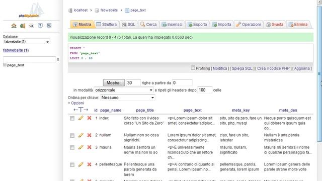This screenshot has height=181, width=322.
Task: Open the orizzontale display mode dropdown
Action: tap(124, 90)
